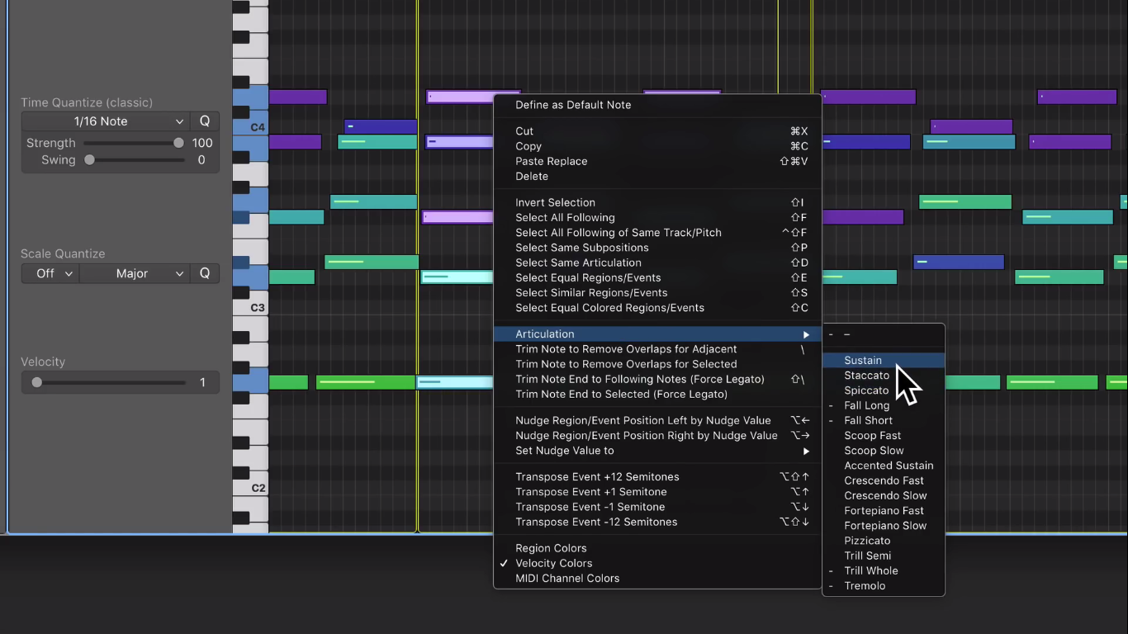
Task: Choose Trim Note End to Following Notes
Action: pyautogui.click(x=657, y=379)
